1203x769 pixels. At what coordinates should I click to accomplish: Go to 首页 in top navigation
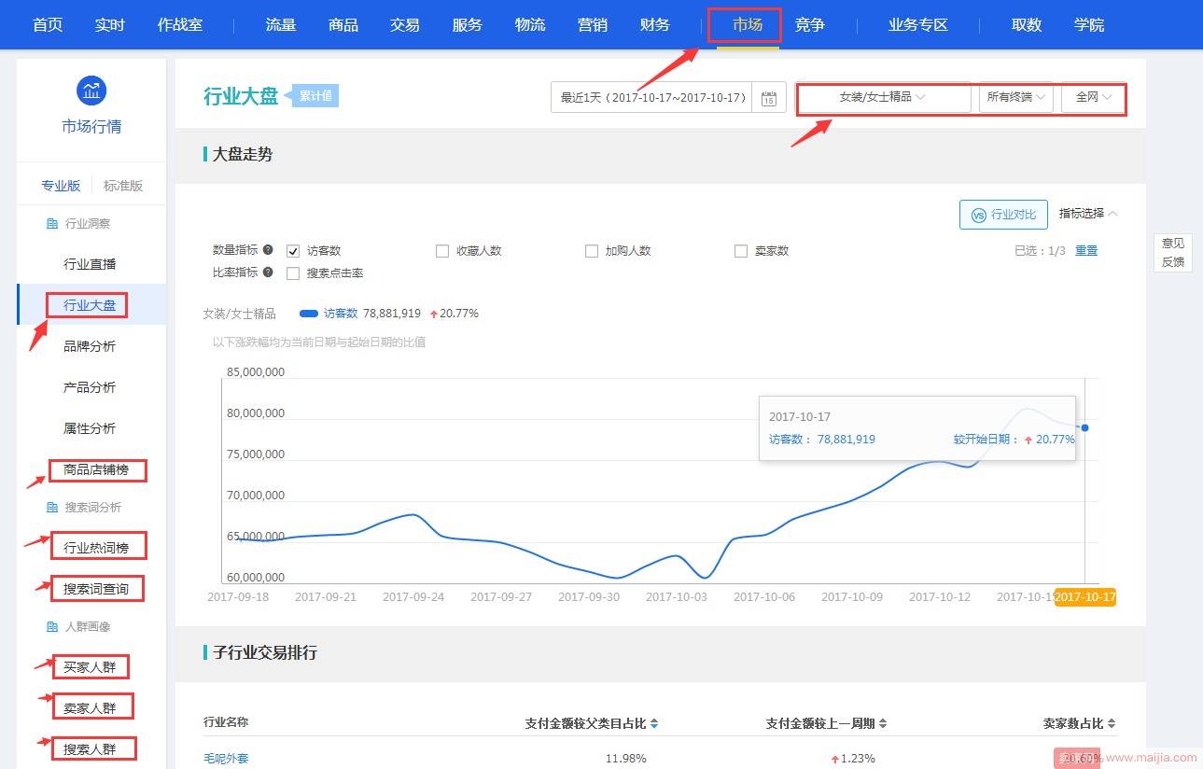(x=48, y=25)
